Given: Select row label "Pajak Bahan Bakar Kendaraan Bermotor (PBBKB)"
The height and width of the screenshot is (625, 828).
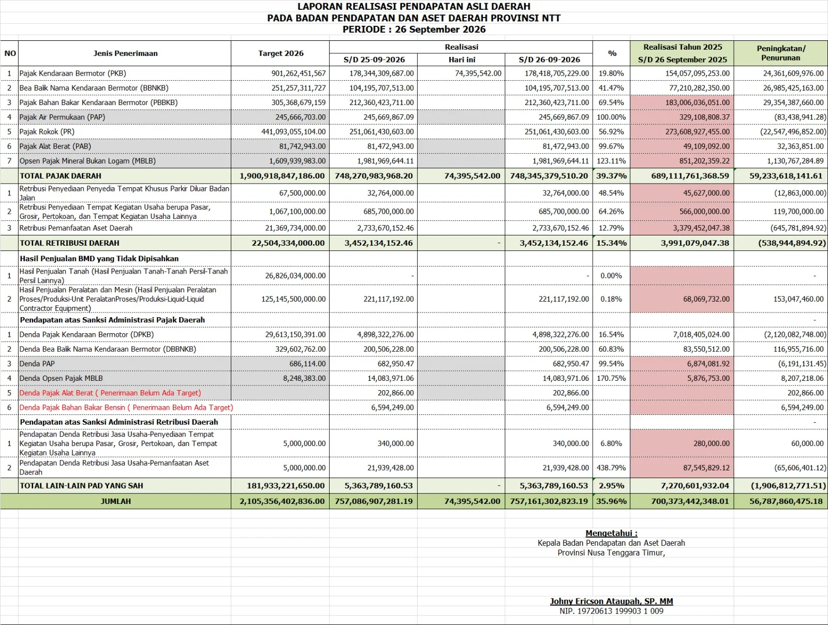Looking at the screenshot, I should click(98, 102).
